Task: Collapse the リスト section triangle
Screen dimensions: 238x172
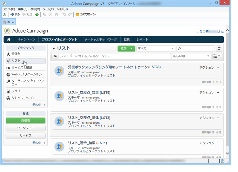Action: tap(54, 49)
